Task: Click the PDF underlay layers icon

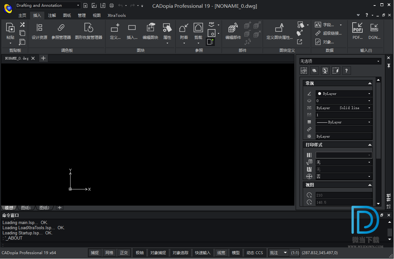Action: tap(212, 24)
